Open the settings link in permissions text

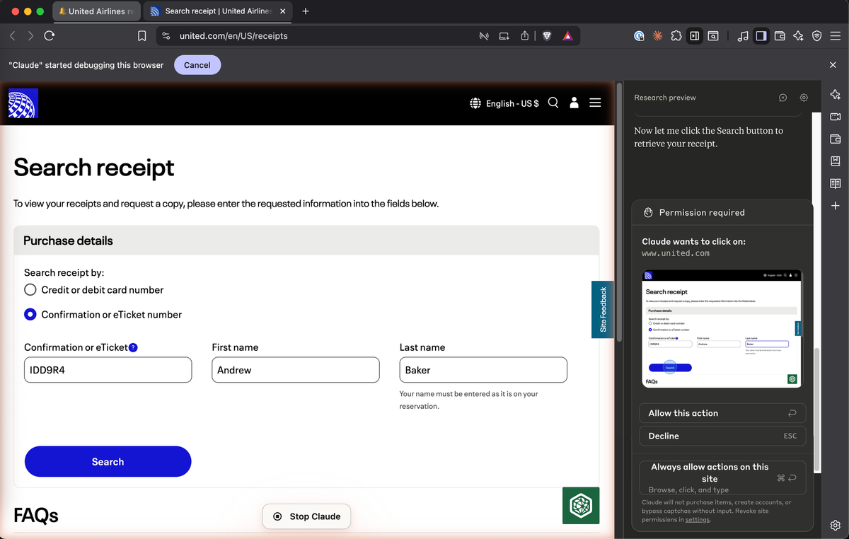point(698,519)
